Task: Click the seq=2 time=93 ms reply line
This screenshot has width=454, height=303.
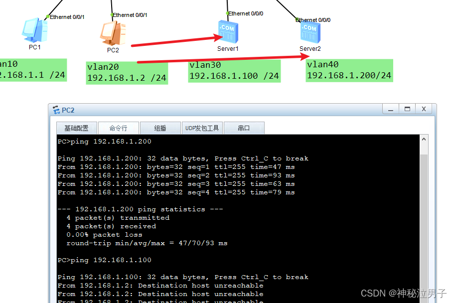Action: tap(176, 175)
